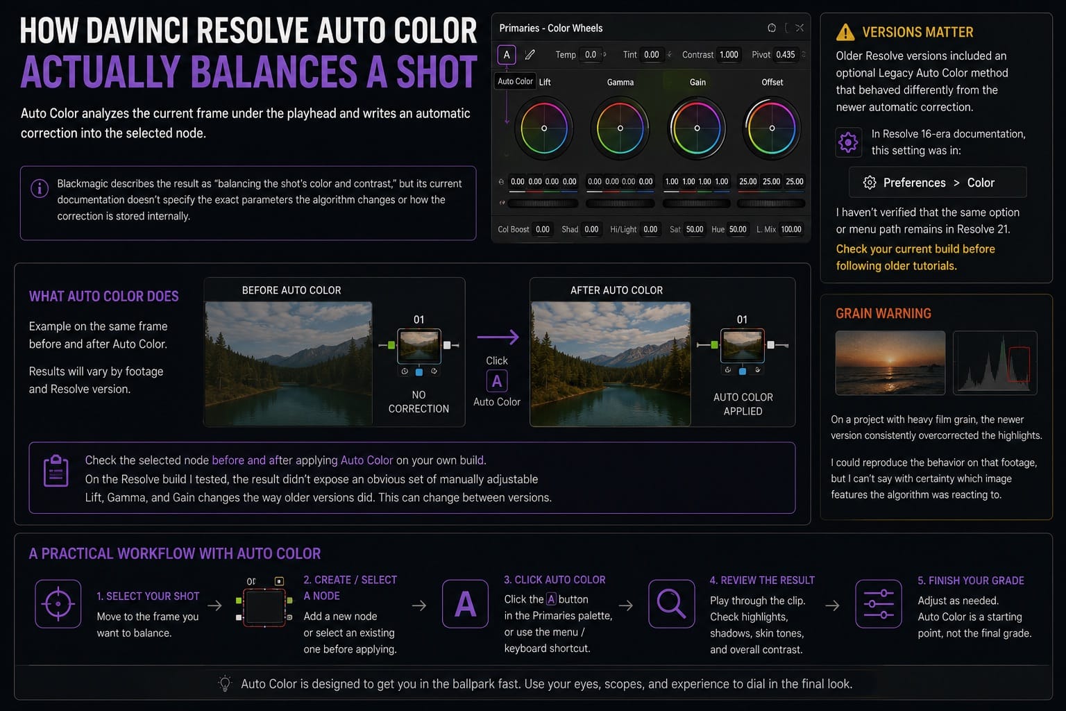Click the crosshair icon for Select Your Shot
Viewport: 1066px width, 711px height.
[x=58, y=604]
